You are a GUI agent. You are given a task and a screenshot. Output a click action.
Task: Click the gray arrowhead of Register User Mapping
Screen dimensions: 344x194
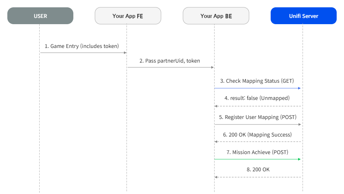tap(300, 124)
